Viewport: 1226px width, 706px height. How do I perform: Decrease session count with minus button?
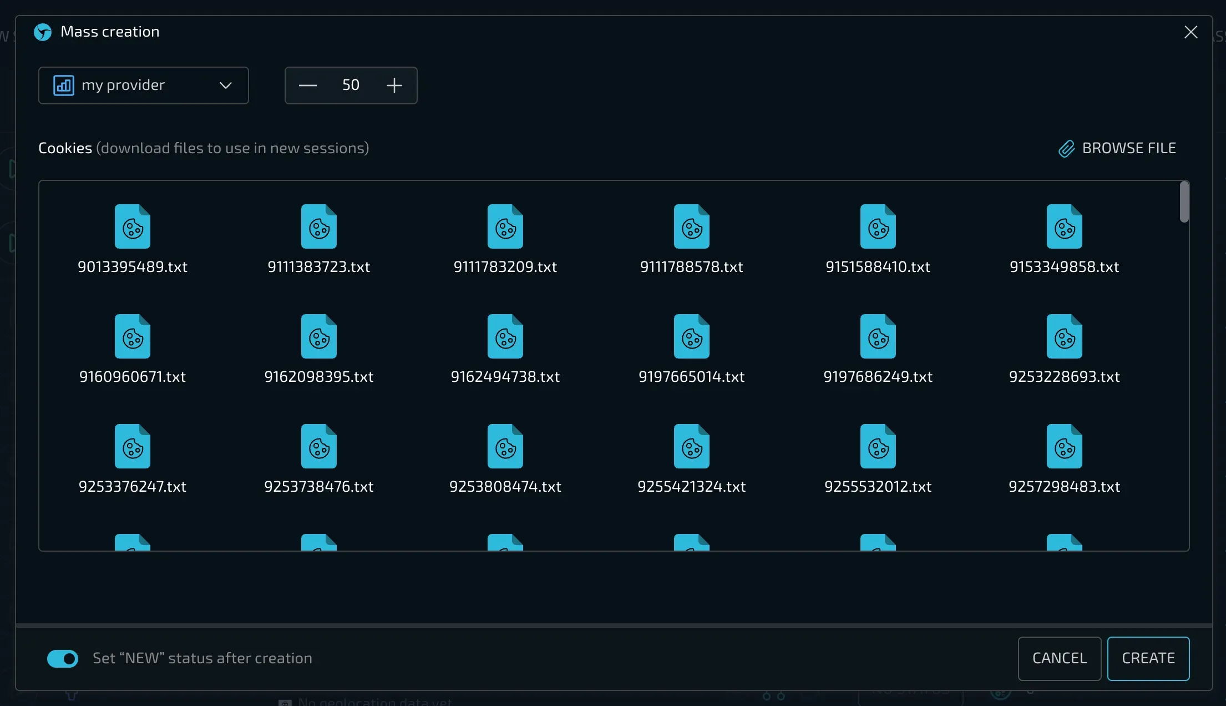(307, 85)
